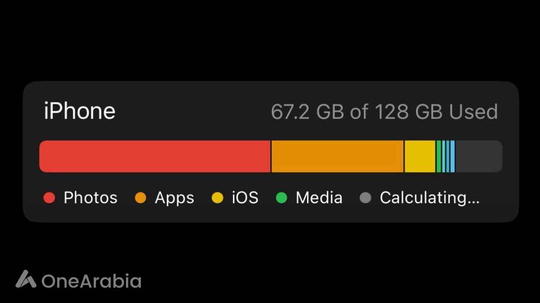Tap the Media legend label
The width and height of the screenshot is (540, 303).
[x=319, y=198]
